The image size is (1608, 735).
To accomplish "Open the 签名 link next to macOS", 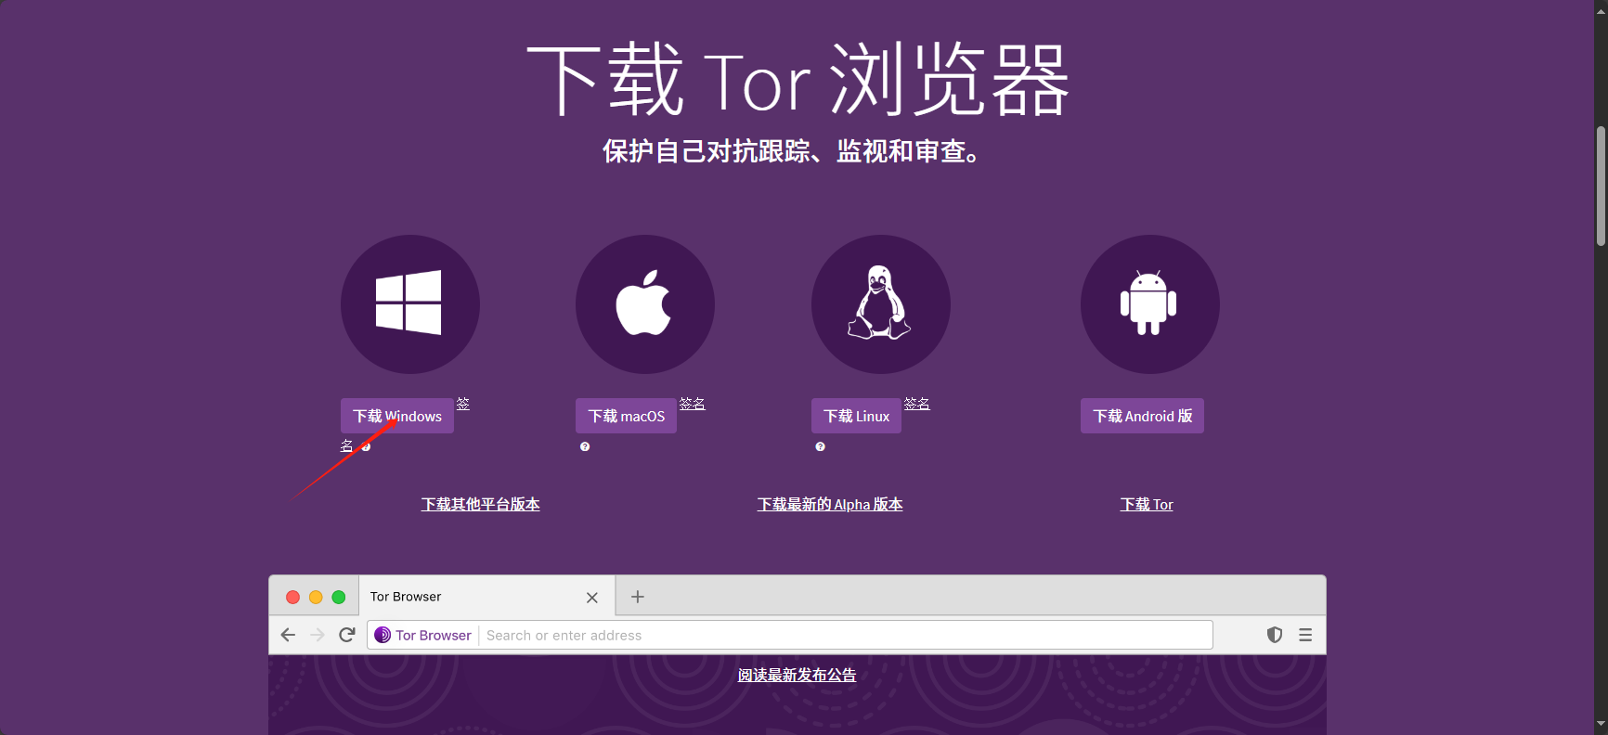I will [693, 404].
